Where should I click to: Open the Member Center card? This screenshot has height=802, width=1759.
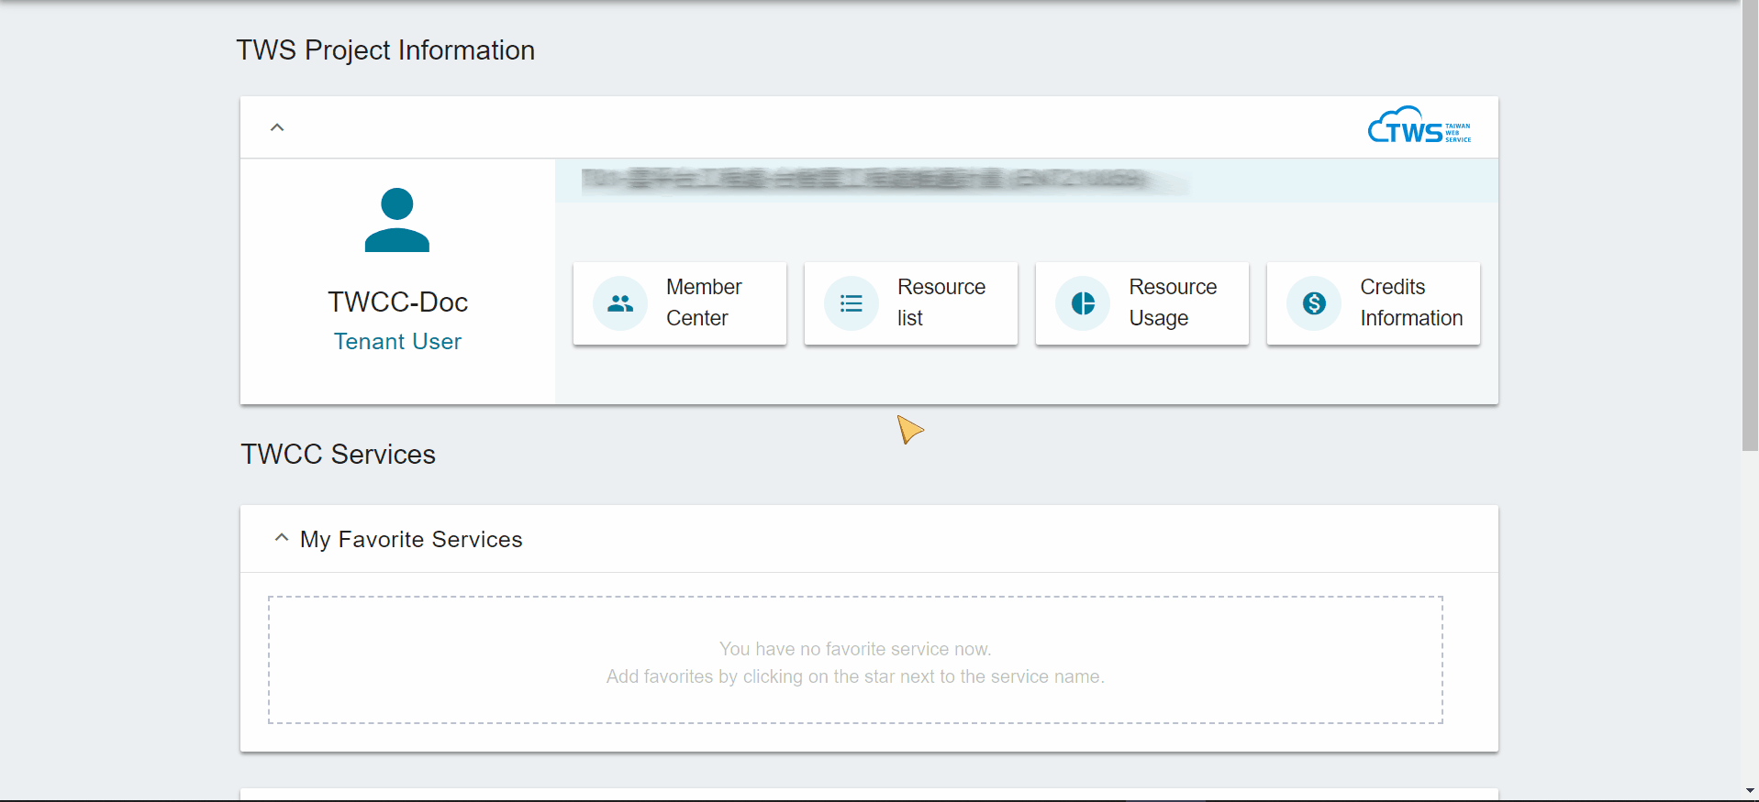click(x=680, y=303)
